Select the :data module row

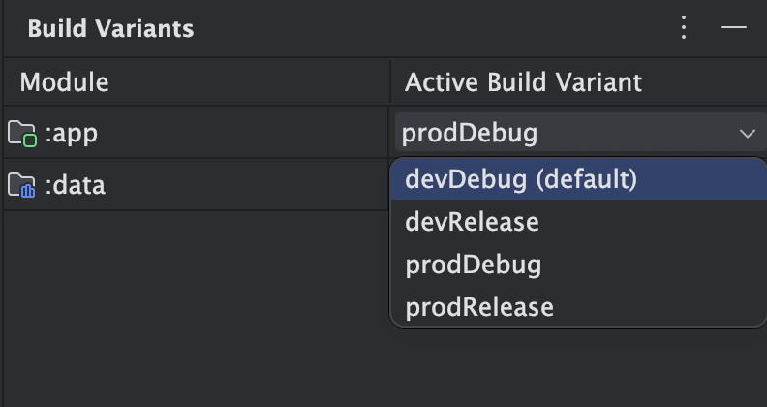coord(196,185)
